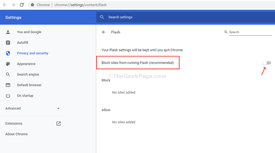The height and width of the screenshot is (153, 275).
Task: Click the Chrome site info icon
Action: pyautogui.click(x=33, y=5)
